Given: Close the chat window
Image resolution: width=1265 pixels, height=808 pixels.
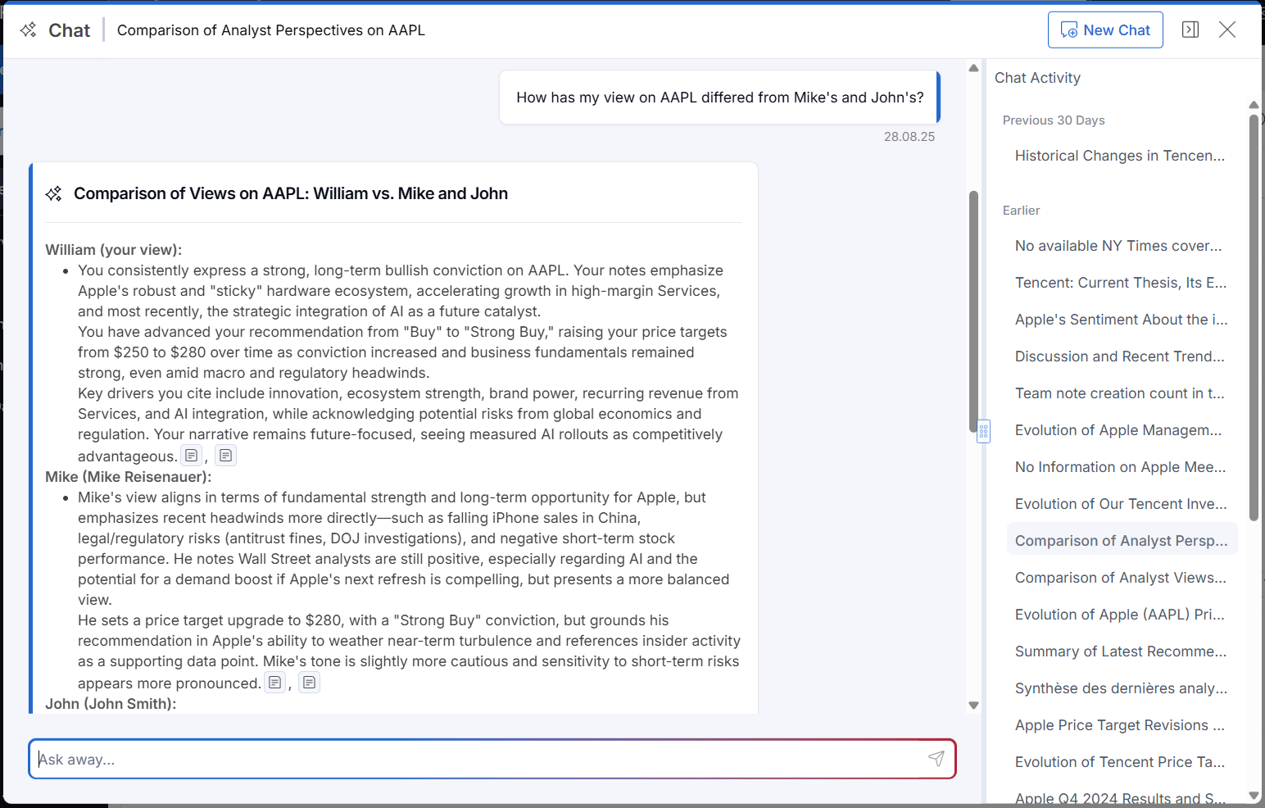Looking at the screenshot, I should [1226, 30].
